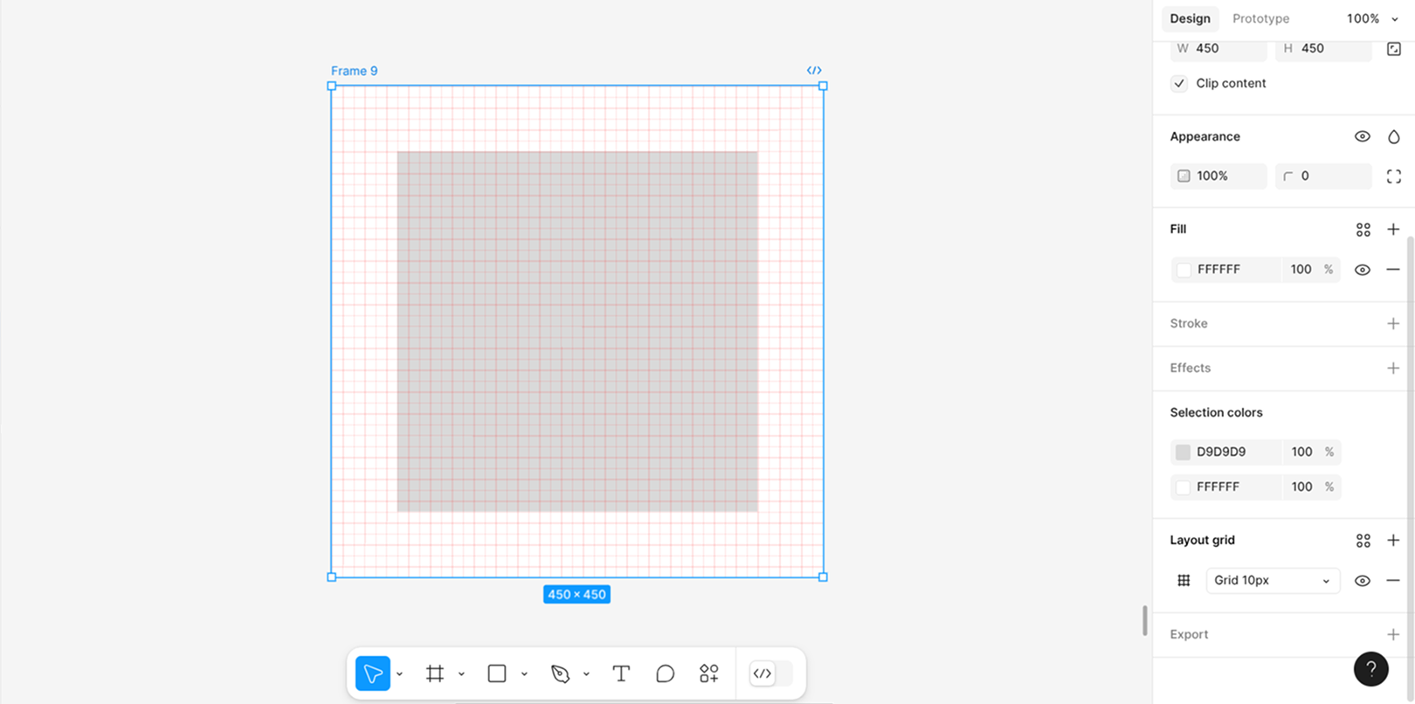Open the 100% zoom dropdown
Screen dimensions: 1415x704
coord(1371,18)
